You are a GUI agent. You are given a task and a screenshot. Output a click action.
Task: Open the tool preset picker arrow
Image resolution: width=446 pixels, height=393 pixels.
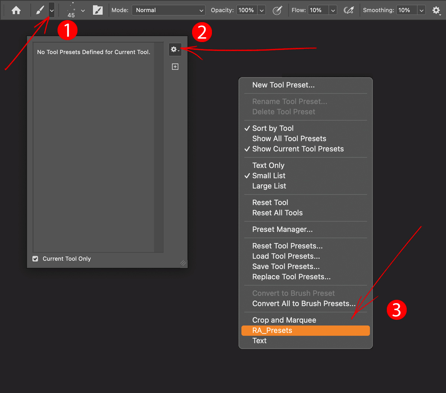point(52,10)
